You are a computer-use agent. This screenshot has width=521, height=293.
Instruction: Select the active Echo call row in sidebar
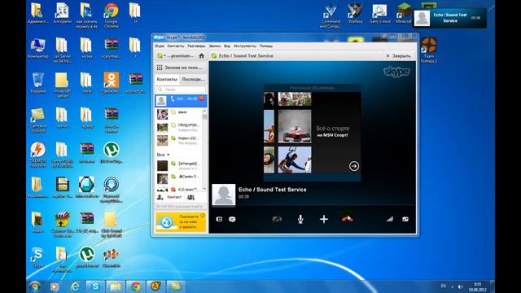(x=181, y=101)
